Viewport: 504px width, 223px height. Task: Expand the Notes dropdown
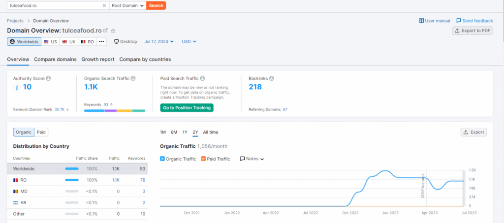tap(252, 159)
